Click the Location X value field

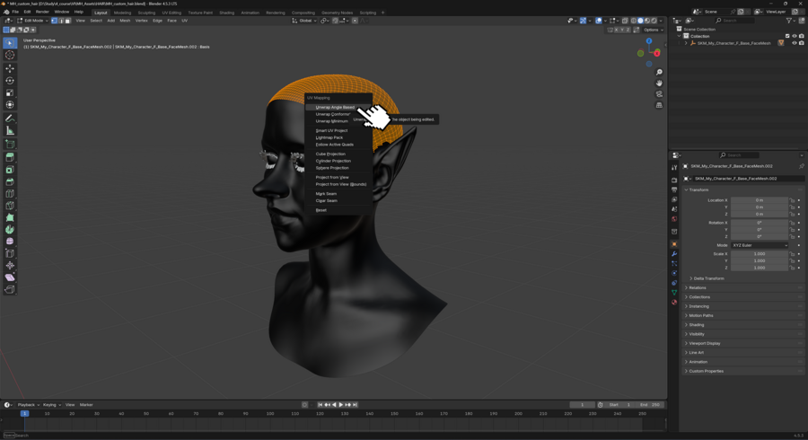pos(760,200)
